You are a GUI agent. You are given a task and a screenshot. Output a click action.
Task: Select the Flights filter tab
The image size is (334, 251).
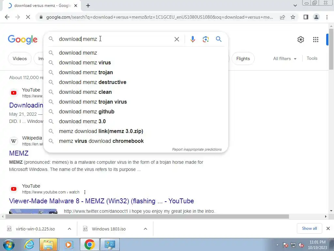click(243, 59)
